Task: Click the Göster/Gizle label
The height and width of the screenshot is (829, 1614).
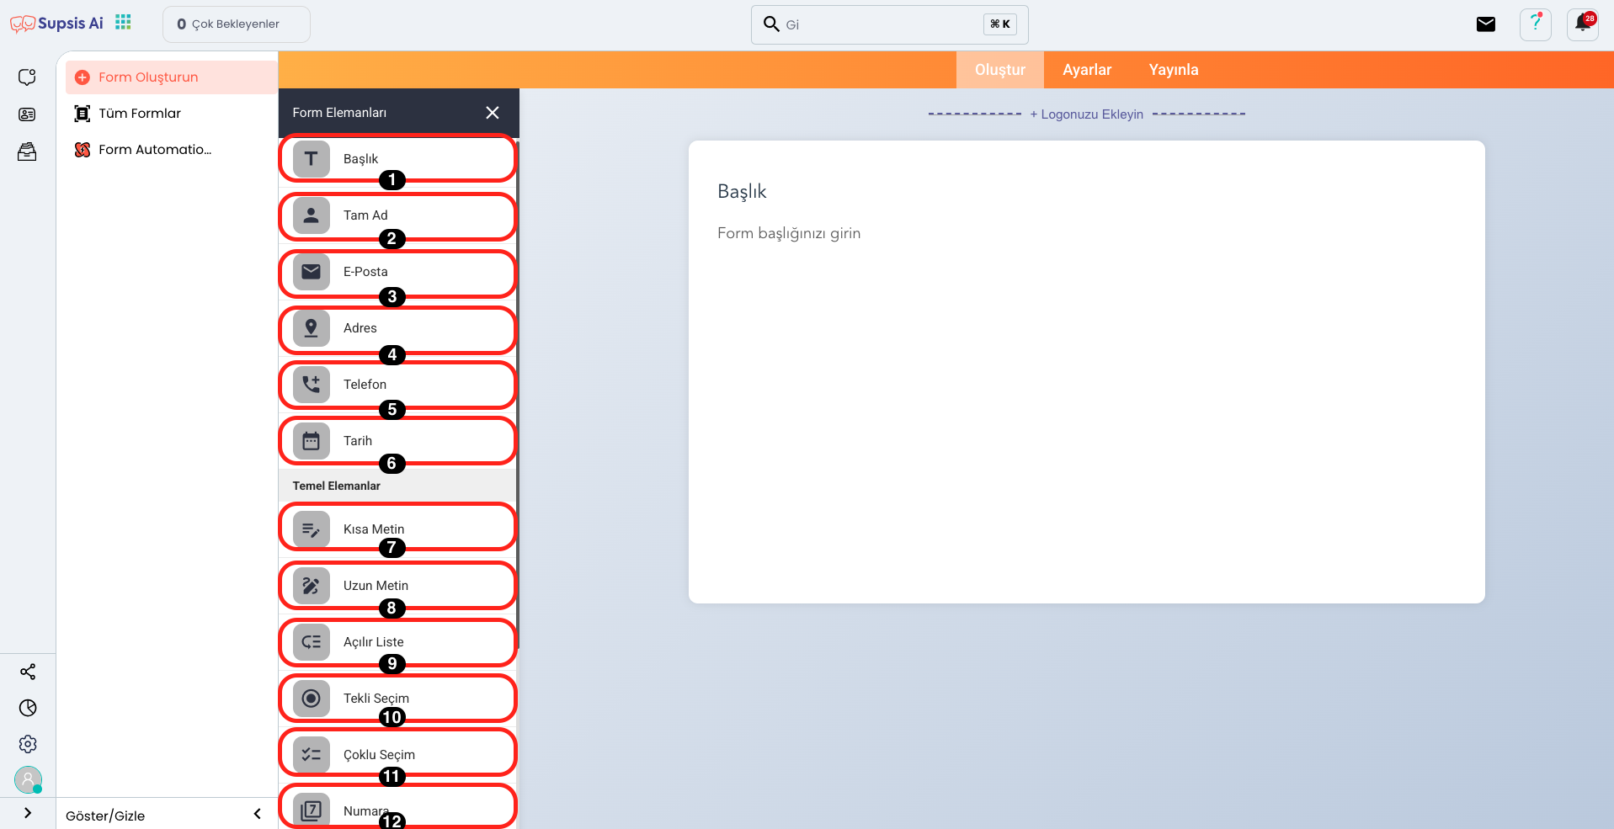Action: [x=105, y=816]
